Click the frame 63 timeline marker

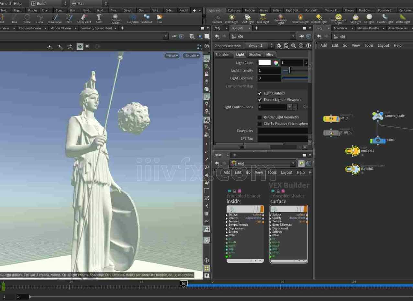click(184, 284)
